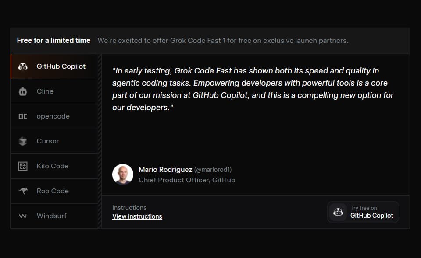Select the Cursor tab
The height and width of the screenshot is (258, 421).
54,141
